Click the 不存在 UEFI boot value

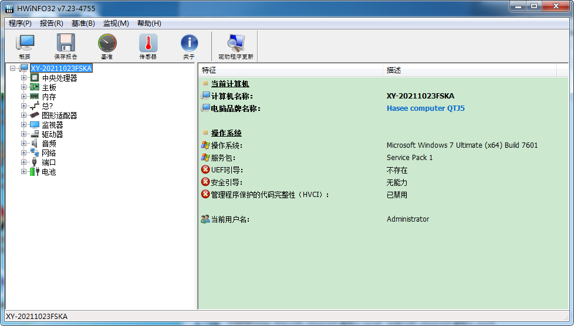[x=397, y=170]
